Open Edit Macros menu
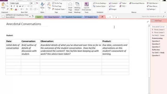 pos(153,3)
